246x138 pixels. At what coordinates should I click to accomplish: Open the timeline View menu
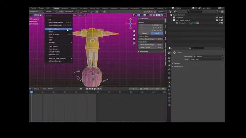click(x=45, y=89)
